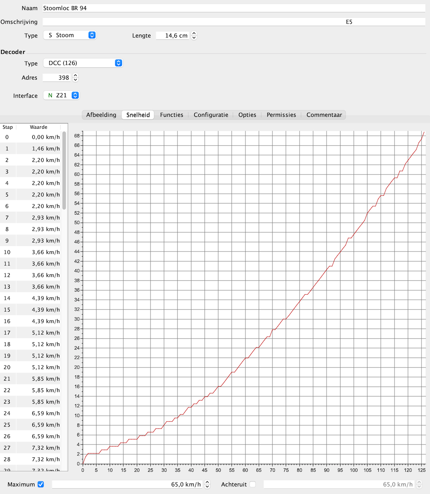Click the Waarde column header
The height and width of the screenshot is (494, 430).
click(38, 127)
